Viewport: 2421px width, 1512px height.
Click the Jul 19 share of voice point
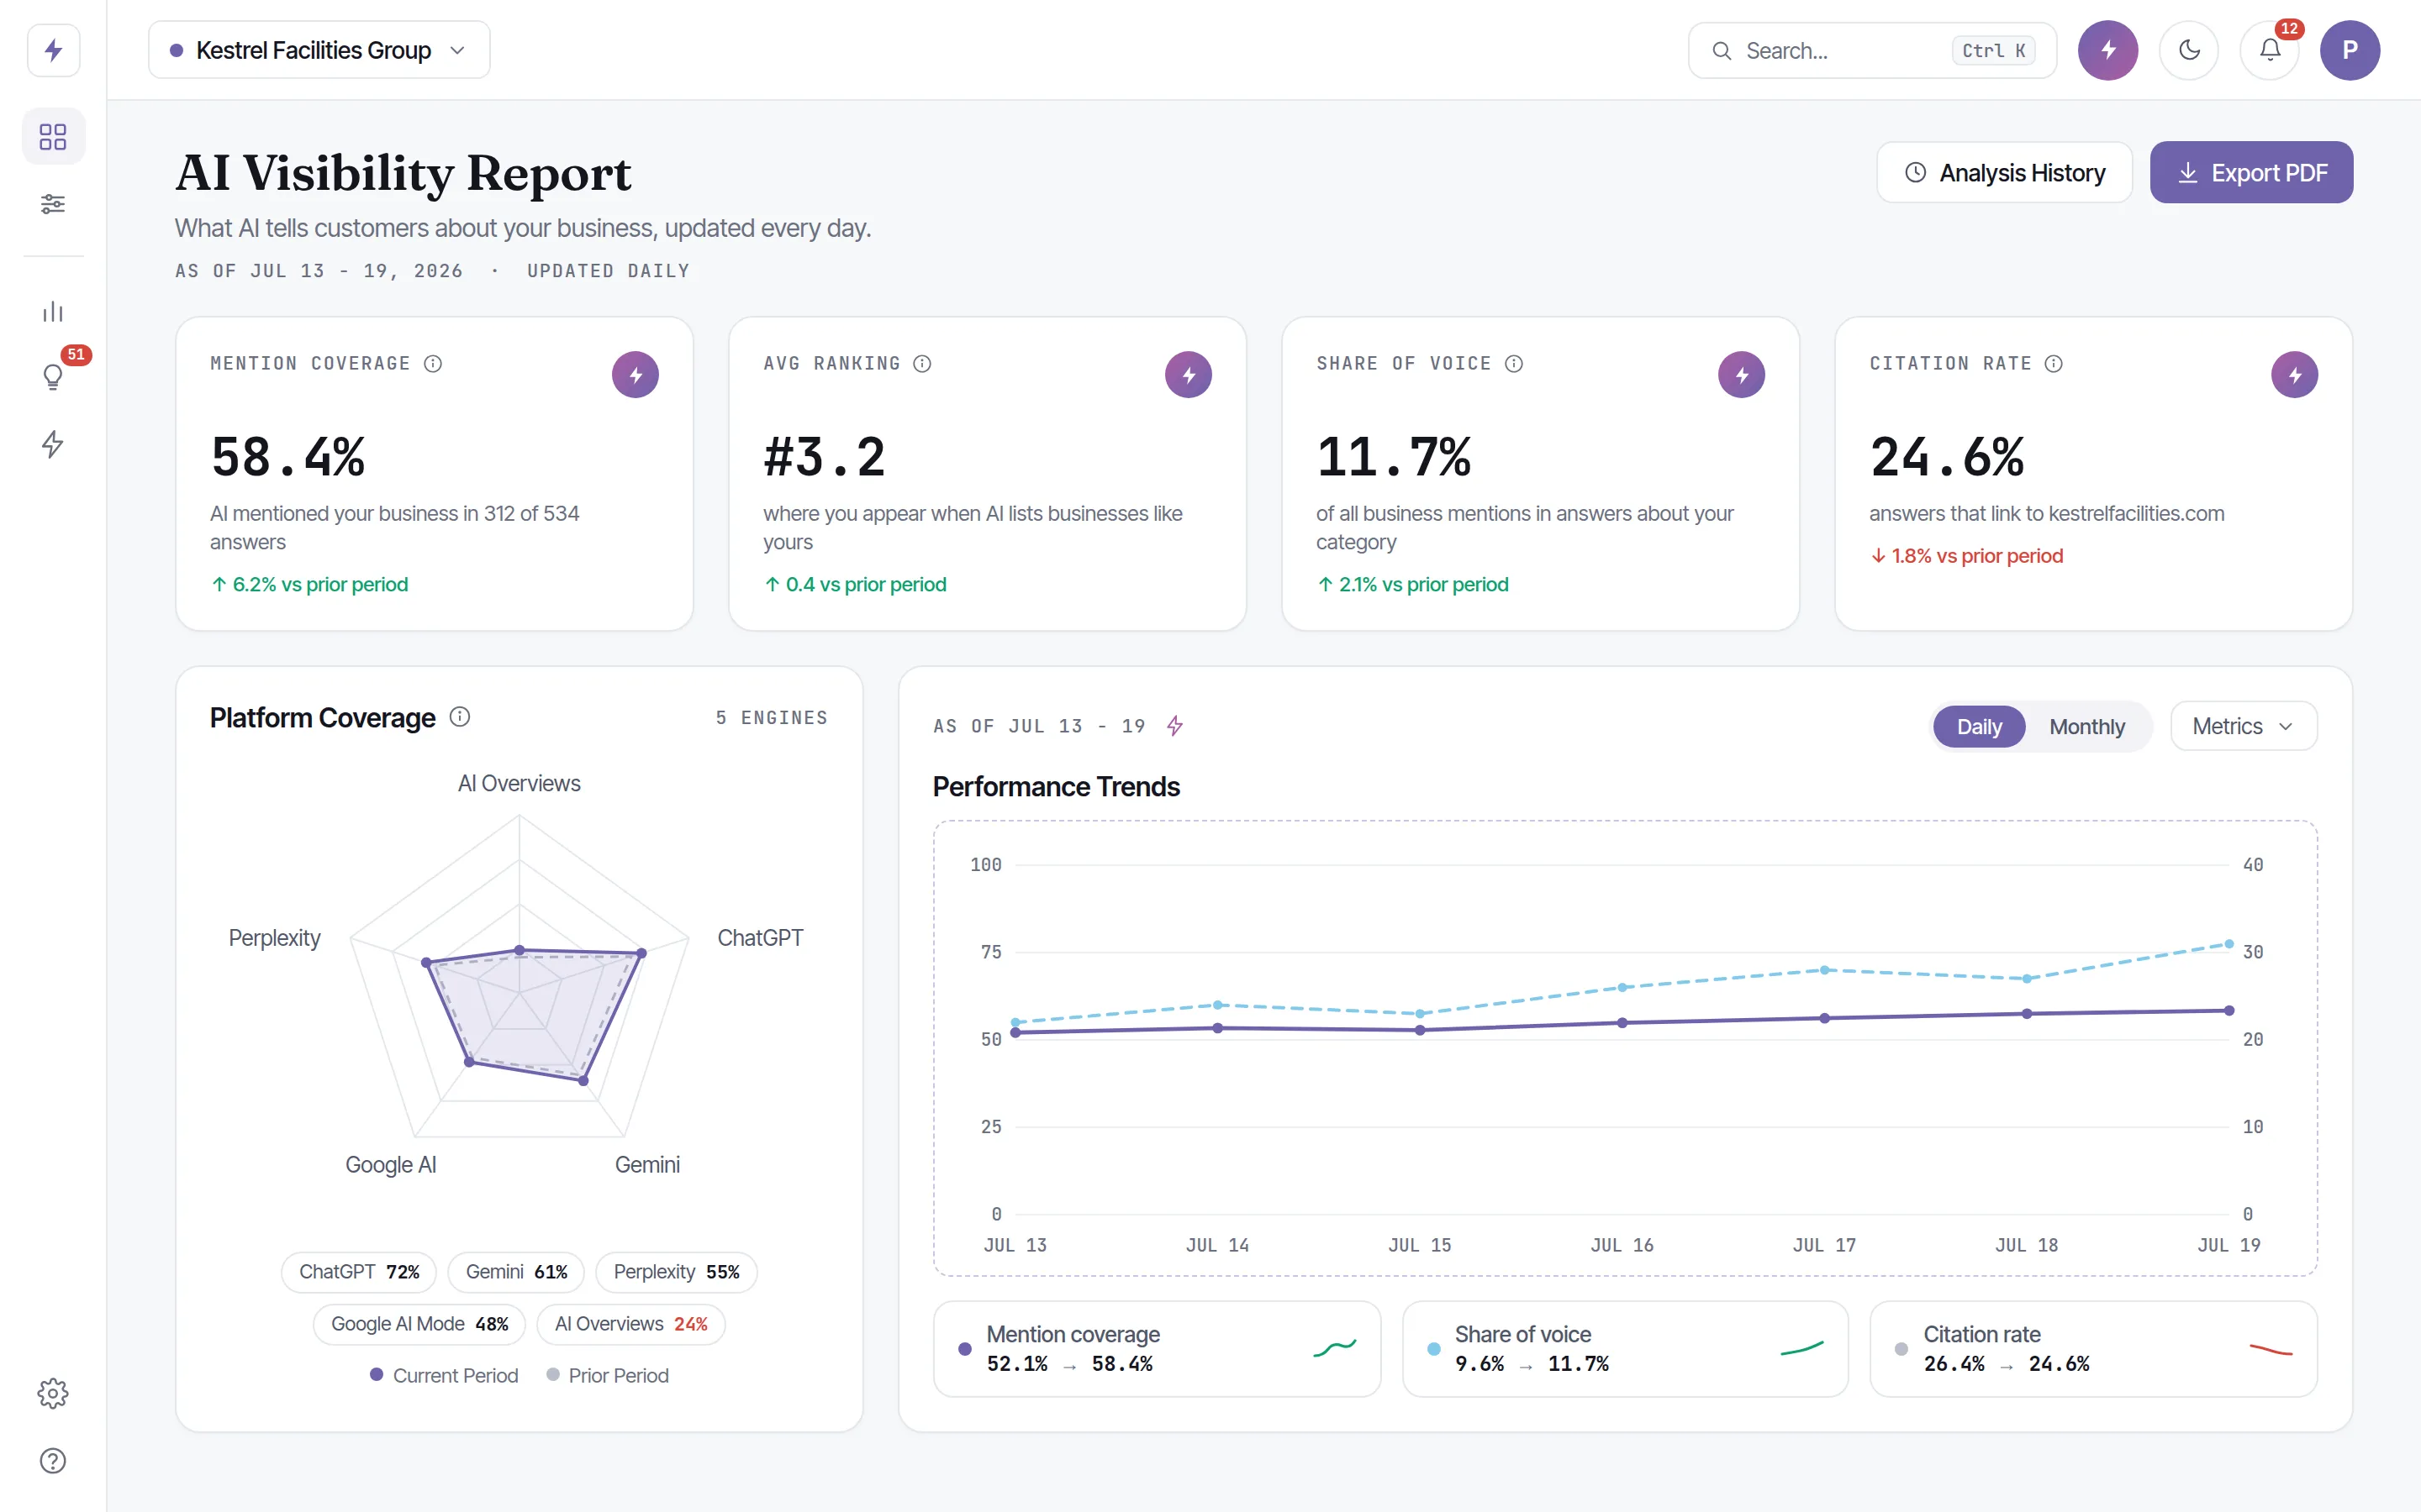point(2229,944)
